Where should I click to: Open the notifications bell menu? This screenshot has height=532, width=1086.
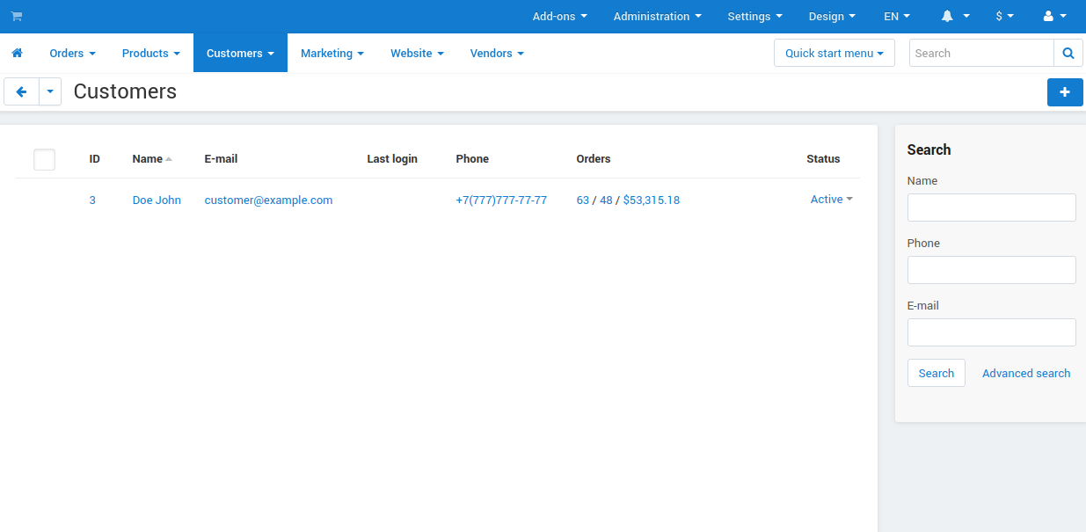[x=955, y=17]
